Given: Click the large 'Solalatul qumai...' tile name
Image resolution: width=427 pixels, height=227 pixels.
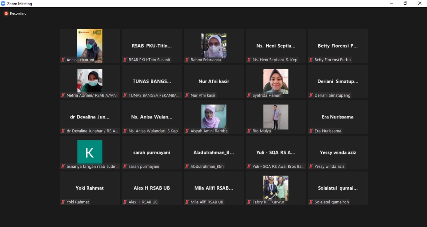Looking at the screenshot, I should [338, 188].
